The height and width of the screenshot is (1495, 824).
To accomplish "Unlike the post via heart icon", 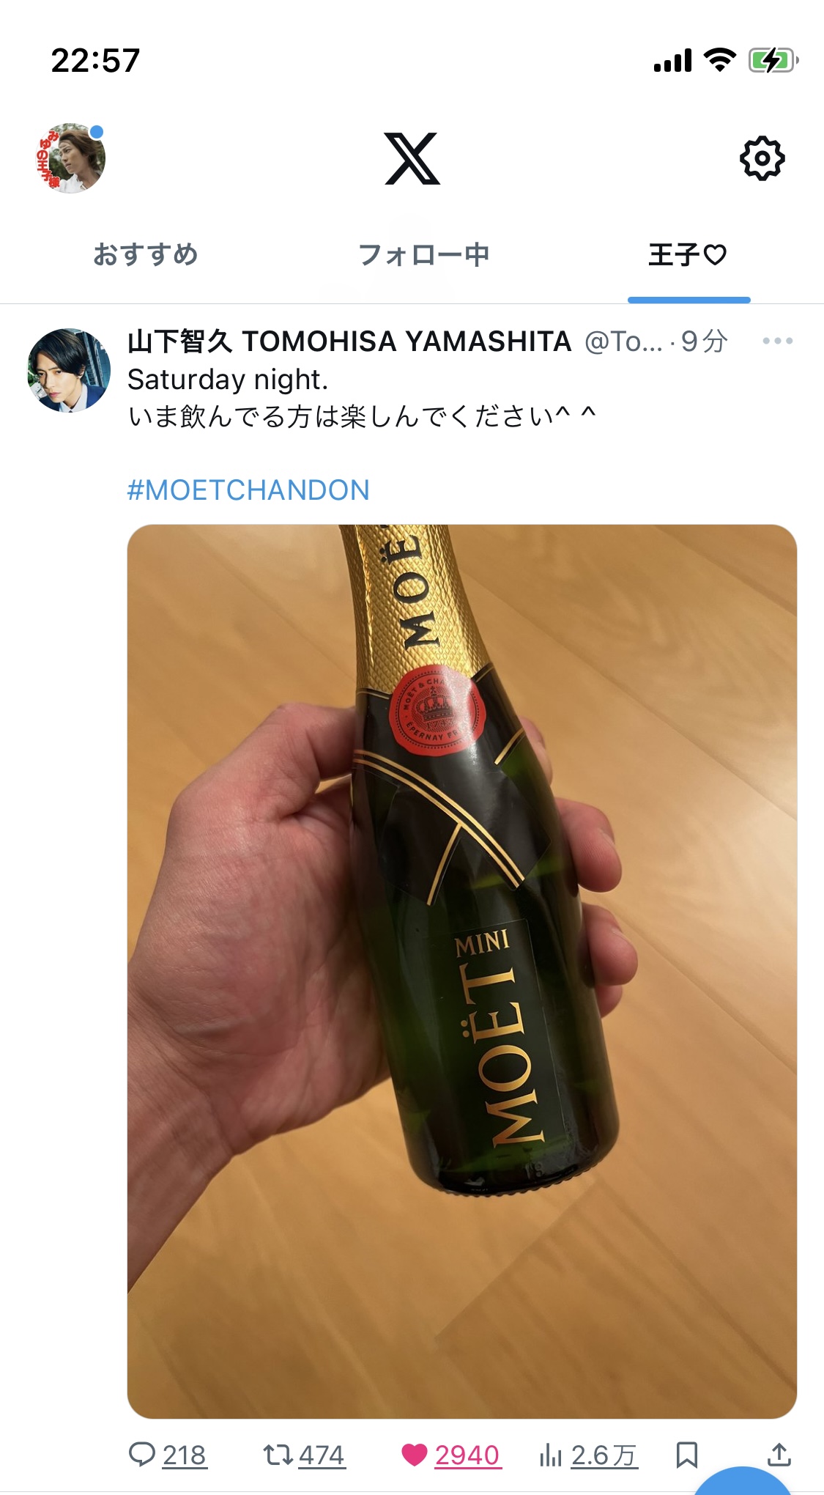I will [x=414, y=1455].
